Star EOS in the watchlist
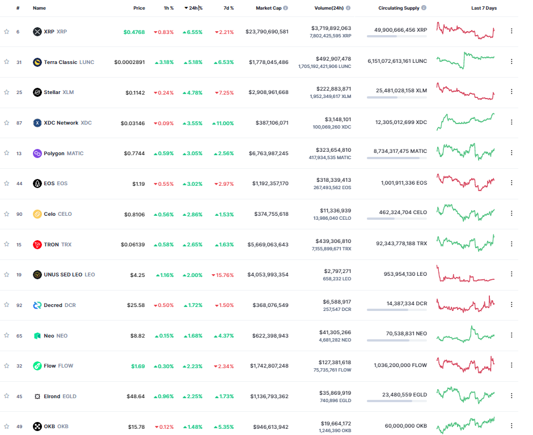The image size is (533, 435). pyautogui.click(x=6, y=184)
